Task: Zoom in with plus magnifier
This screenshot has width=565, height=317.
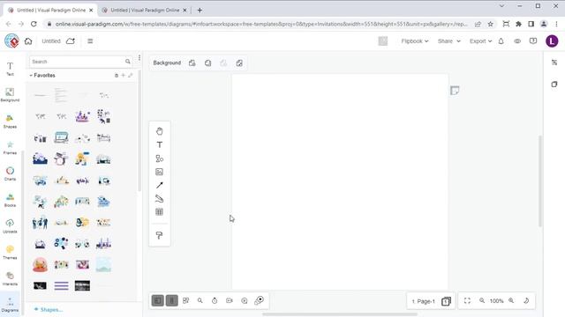Action: (x=511, y=300)
